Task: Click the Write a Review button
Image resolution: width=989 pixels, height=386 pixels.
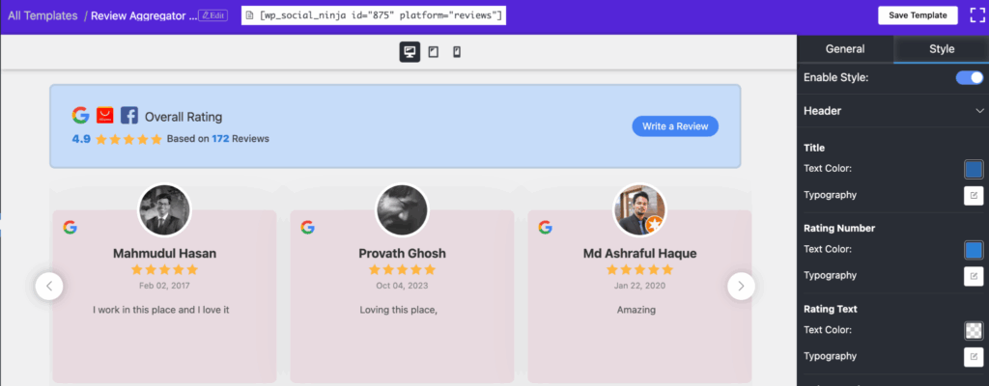Action: click(x=675, y=126)
